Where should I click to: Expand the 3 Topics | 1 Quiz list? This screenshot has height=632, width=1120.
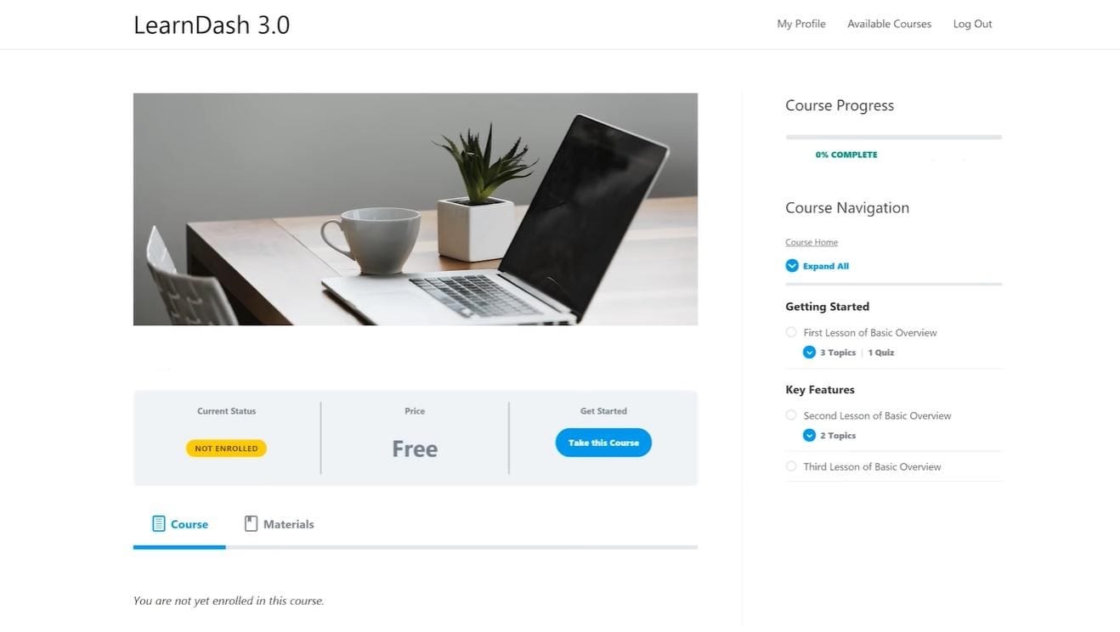(x=849, y=353)
